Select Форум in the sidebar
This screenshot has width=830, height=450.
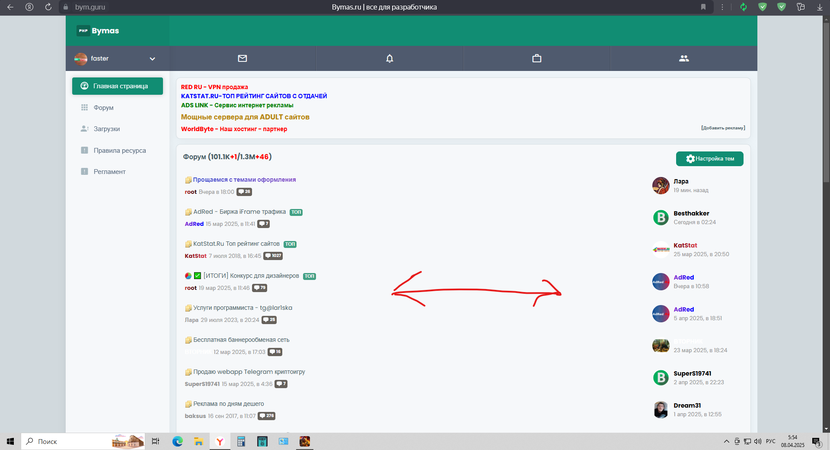(x=103, y=108)
